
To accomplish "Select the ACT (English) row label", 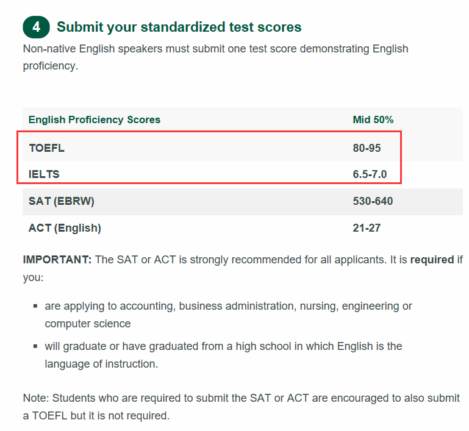I will pyautogui.click(x=65, y=228).
